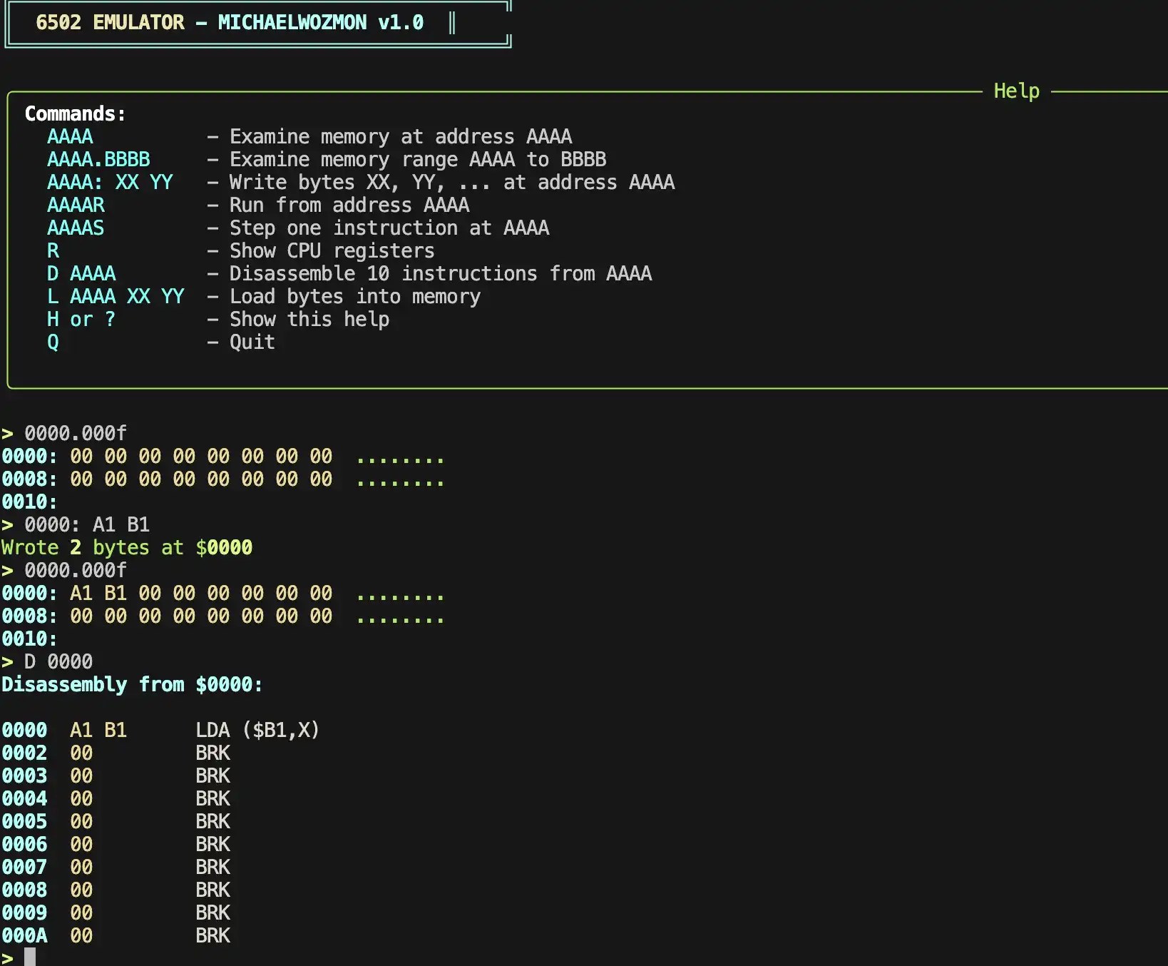Click the Write bytes at address description

pyautogui.click(x=451, y=183)
